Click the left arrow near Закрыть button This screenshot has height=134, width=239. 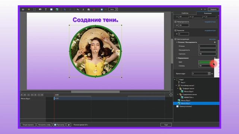pyautogui.click(x=202, y=9)
